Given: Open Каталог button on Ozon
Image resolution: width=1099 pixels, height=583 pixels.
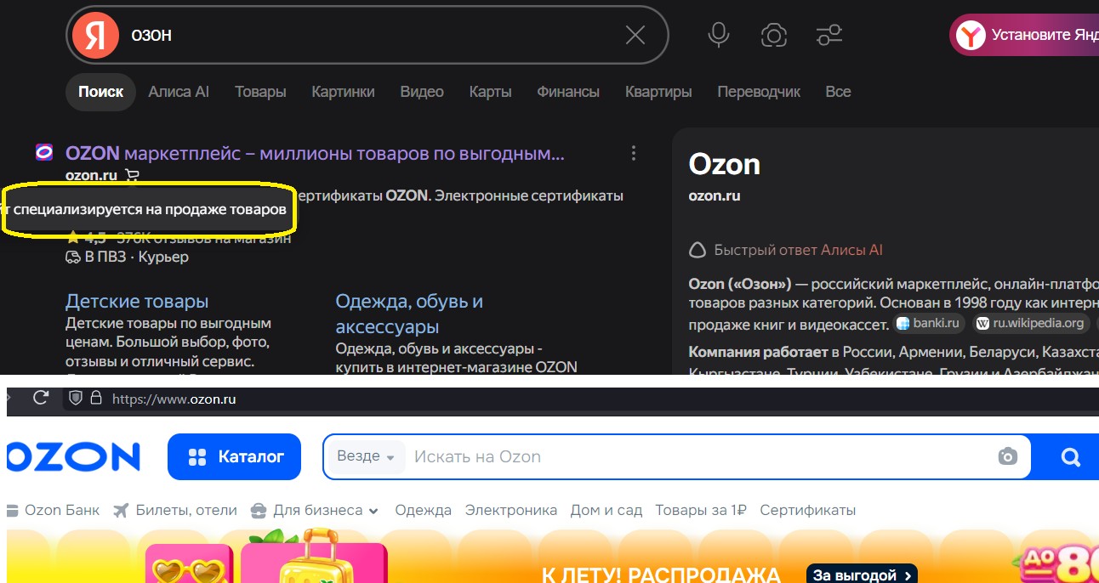Looking at the screenshot, I should tap(234, 457).
